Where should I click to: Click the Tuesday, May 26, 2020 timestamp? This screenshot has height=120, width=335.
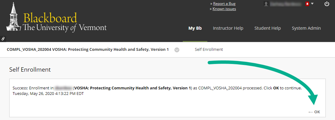(48, 94)
